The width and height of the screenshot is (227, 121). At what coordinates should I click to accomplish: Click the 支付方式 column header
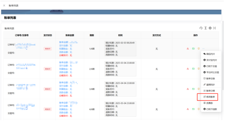pyautogui.click(x=157, y=35)
